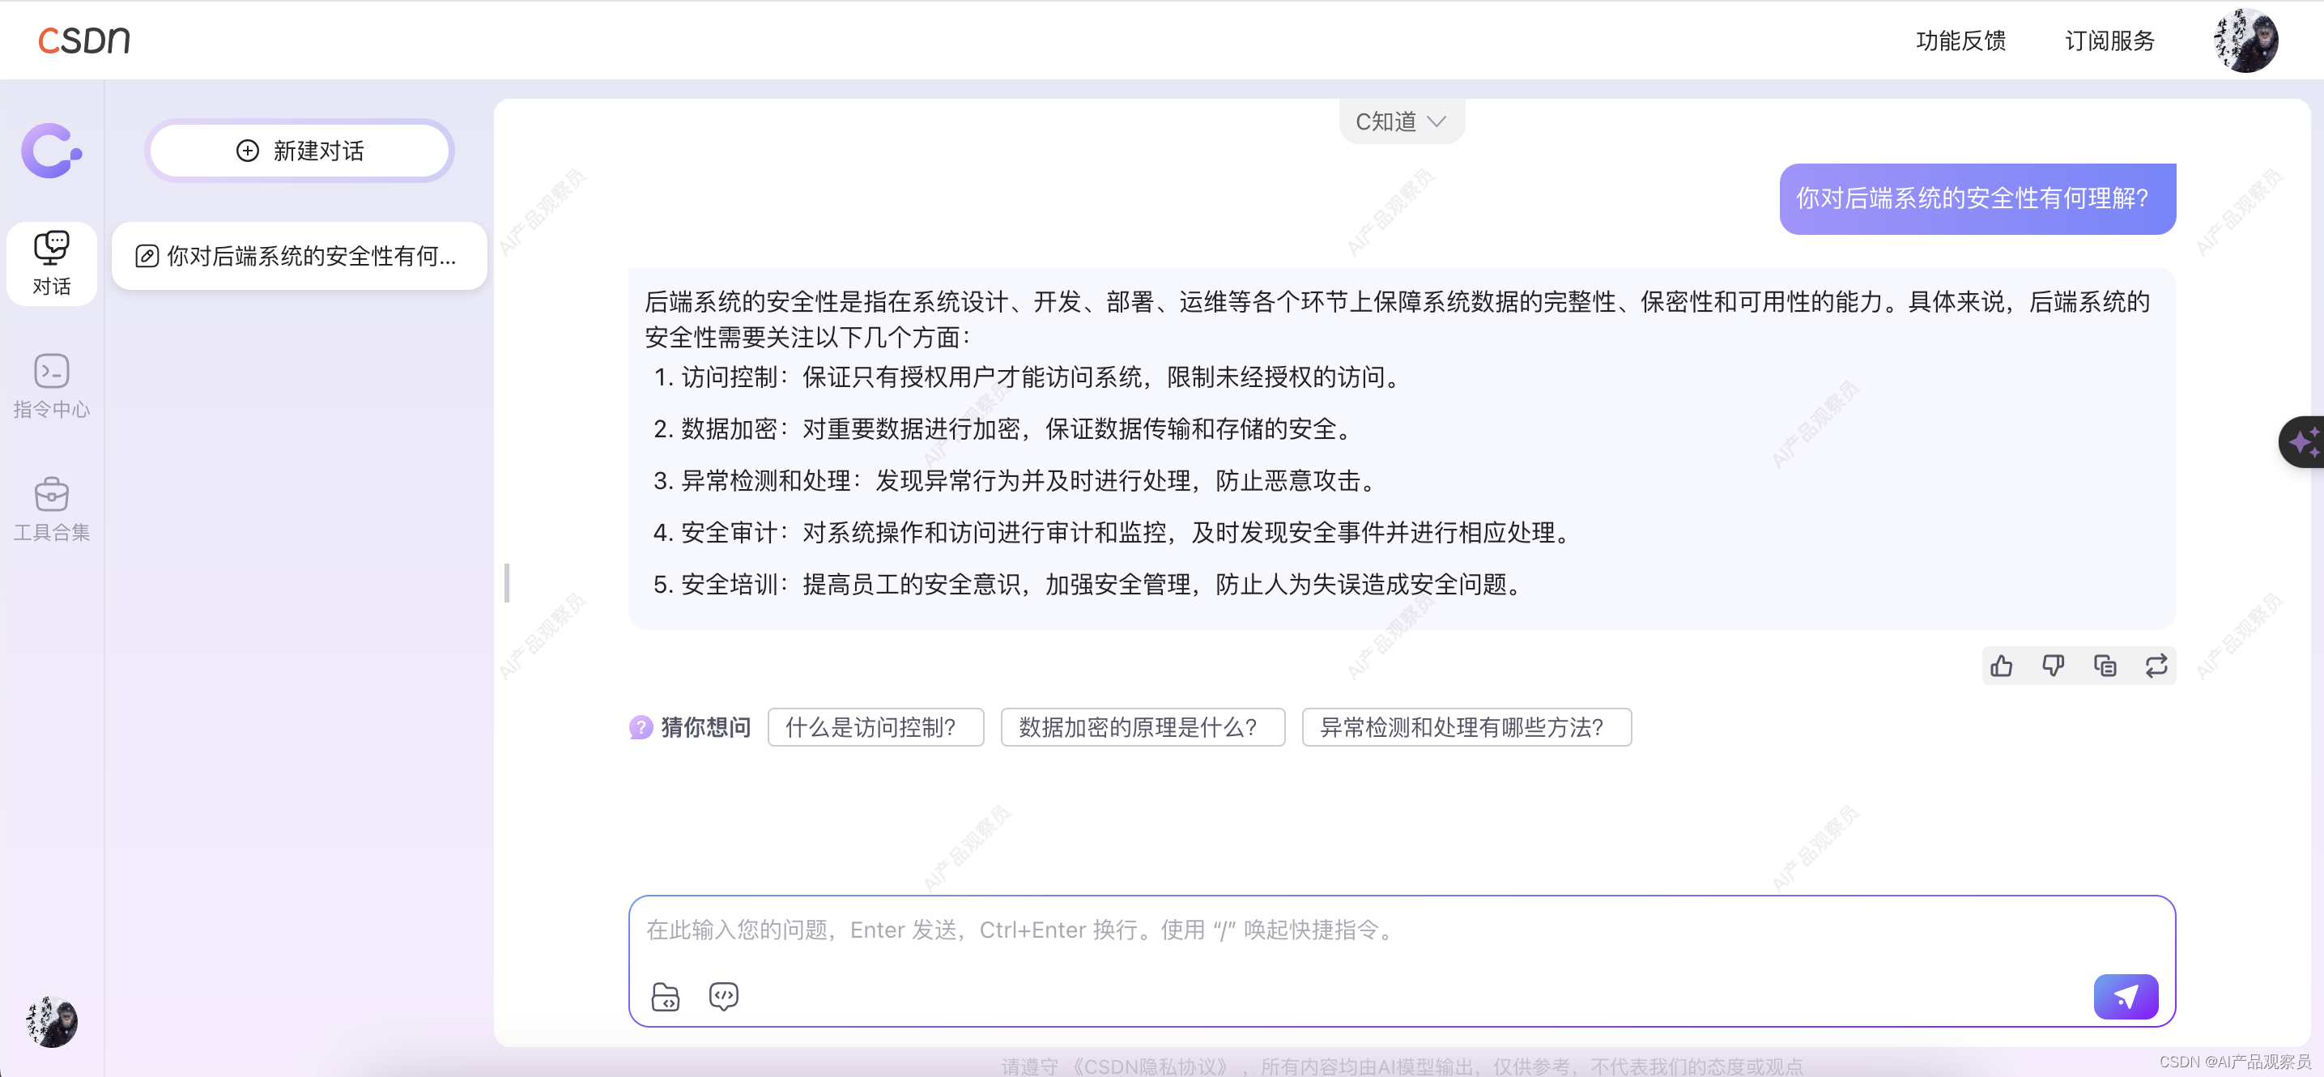The width and height of the screenshot is (2324, 1077).
Task: Open 指令中心 sidebar tab
Action: [x=52, y=386]
